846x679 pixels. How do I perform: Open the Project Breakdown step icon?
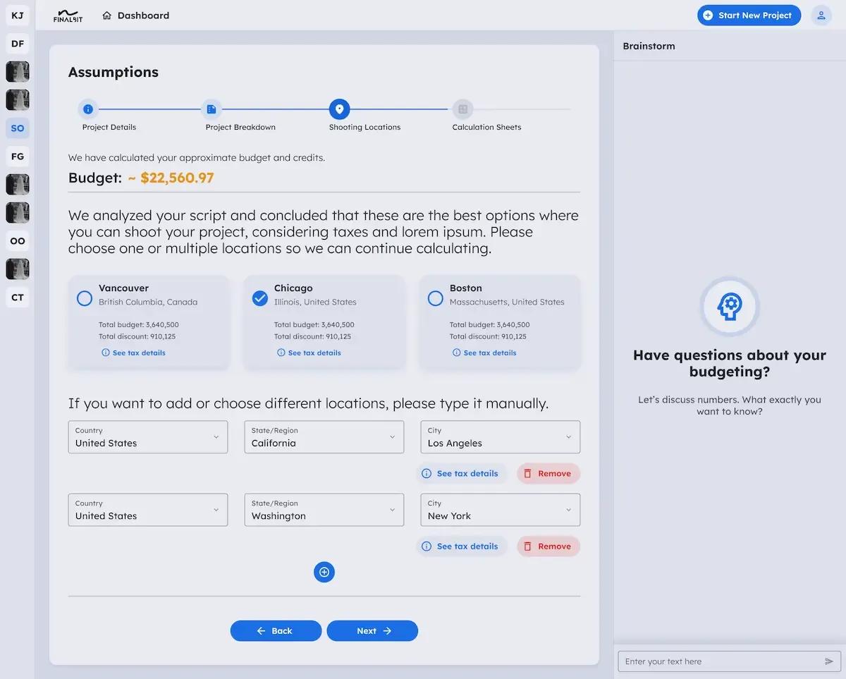click(211, 109)
